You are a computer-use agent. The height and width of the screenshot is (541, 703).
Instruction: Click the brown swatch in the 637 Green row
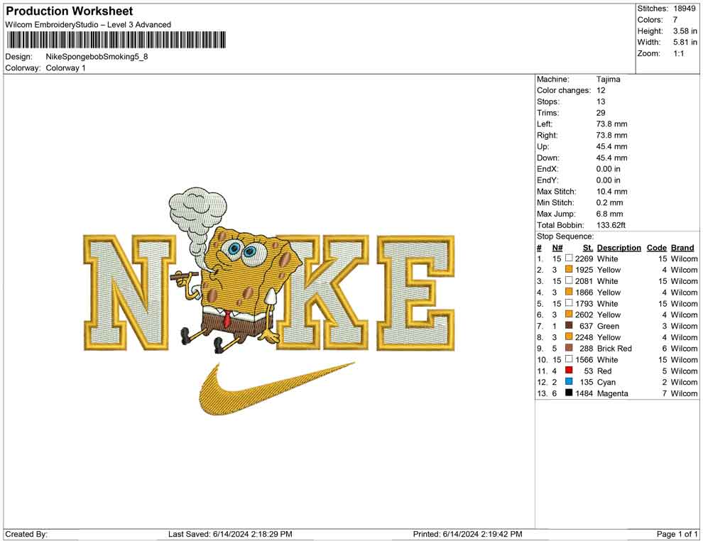(569, 325)
